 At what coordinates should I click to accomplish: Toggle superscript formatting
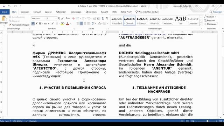coord(52,23)
